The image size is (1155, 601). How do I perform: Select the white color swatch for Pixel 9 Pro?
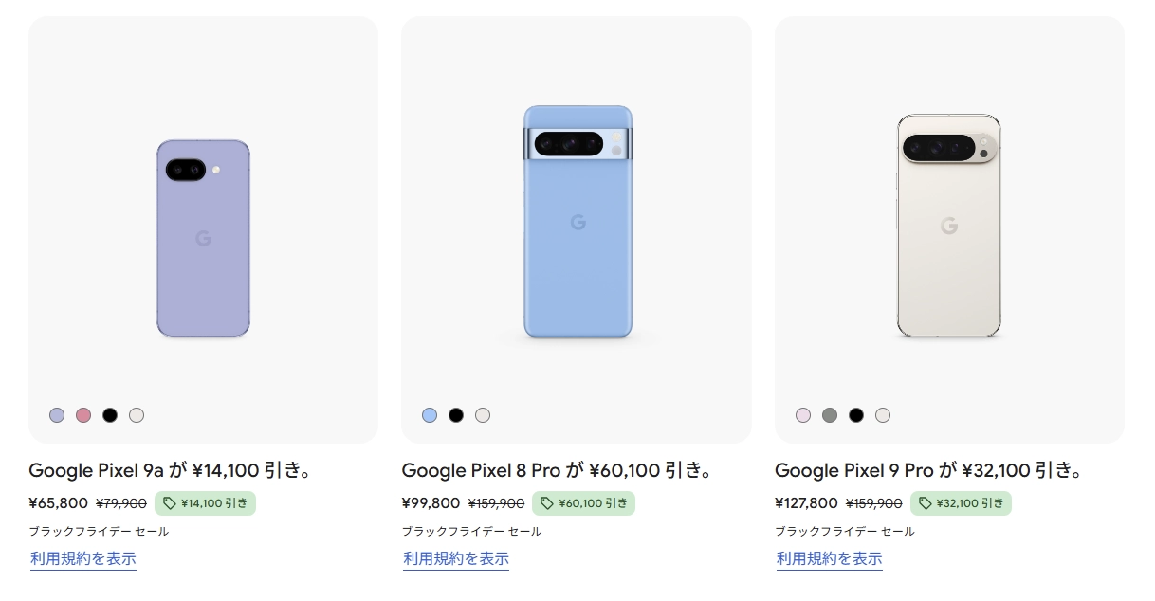pyautogui.click(x=882, y=414)
